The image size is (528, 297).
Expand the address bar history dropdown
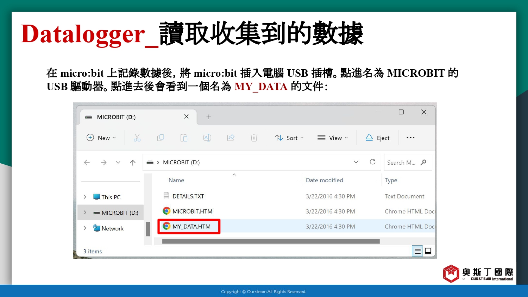pyautogui.click(x=356, y=162)
